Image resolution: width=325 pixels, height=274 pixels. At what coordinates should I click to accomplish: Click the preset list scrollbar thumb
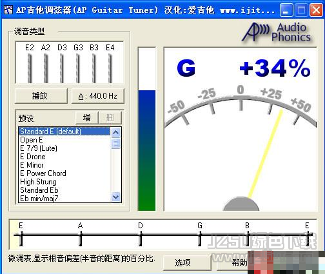pyautogui.click(x=116, y=143)
